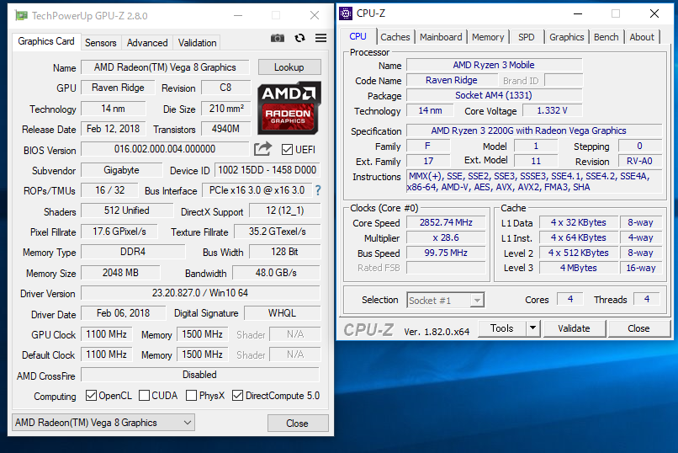This screenshot has height=453, width=678.
Task: Click the Multiplier value x 28.6
Action: point(446,237)
